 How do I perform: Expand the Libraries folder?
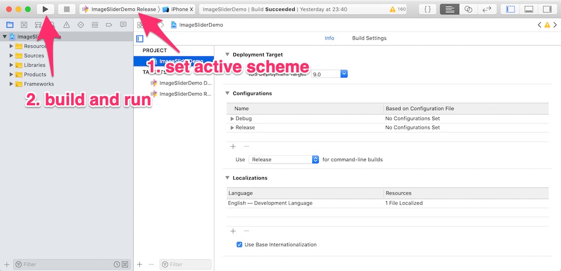[12, 65]
